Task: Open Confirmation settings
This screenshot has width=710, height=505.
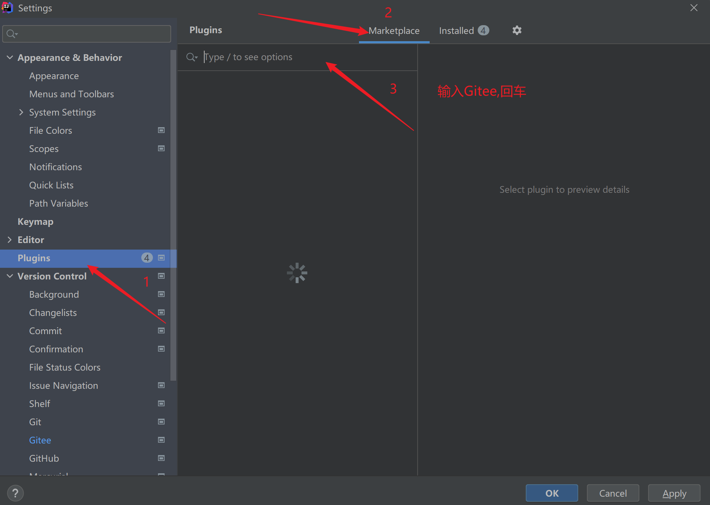Action: pos(56,349)
